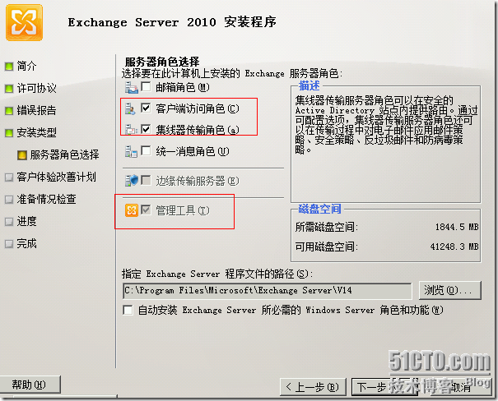498x401 pixels.
Task: Click the Edge Transport server (边缘传输服务器) shield icon
Action: point(131,181)
